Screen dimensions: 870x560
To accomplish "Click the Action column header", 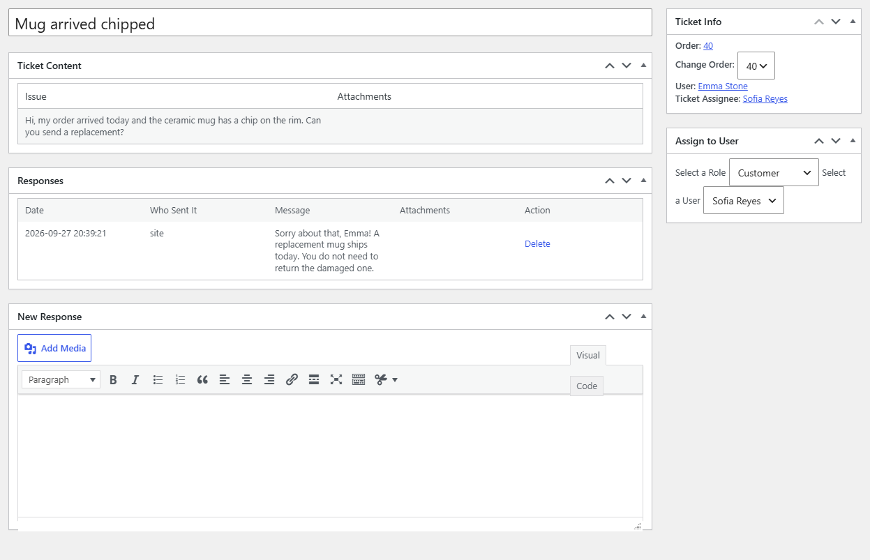I will [537, 210].
